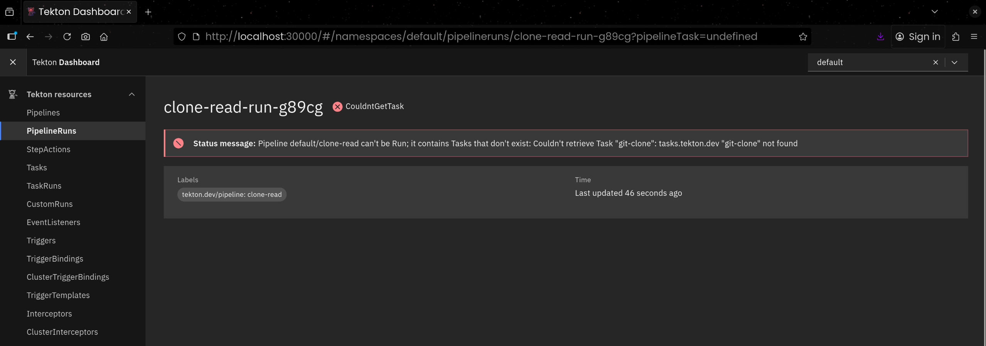Open the list all tabs dropdown

[935, 12]
